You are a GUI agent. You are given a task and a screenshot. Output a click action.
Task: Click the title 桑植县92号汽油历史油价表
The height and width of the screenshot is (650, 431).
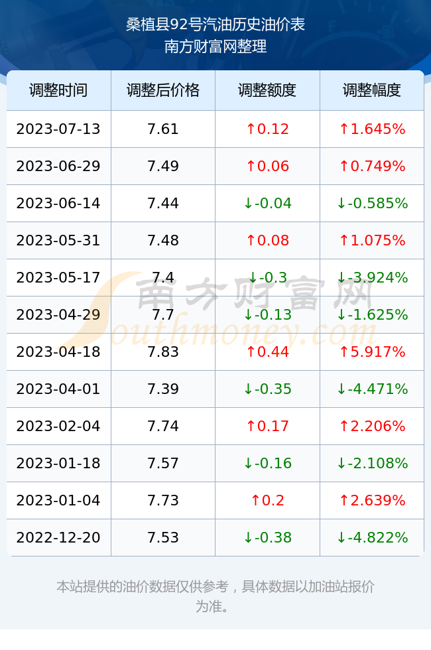coord(215,25)
